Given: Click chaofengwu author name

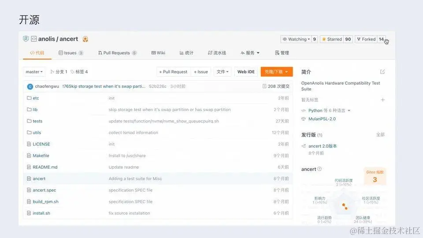Looking at the screenshot, I should click(47, 86).
